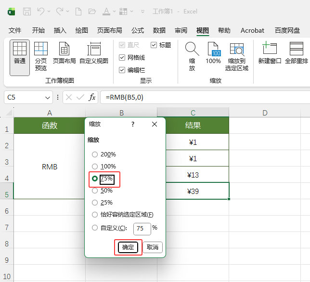Select the 100% zoom radio option
310x282 pixels.
tap(104, 167)
